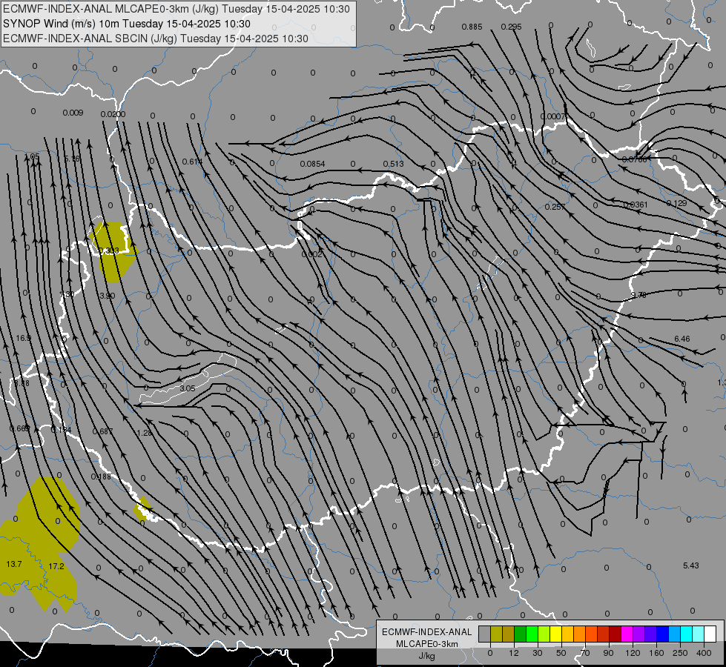Viewport: 726px width, 667px height.
Task: Click the 3.05 value on the map
Action: [188, 388]
